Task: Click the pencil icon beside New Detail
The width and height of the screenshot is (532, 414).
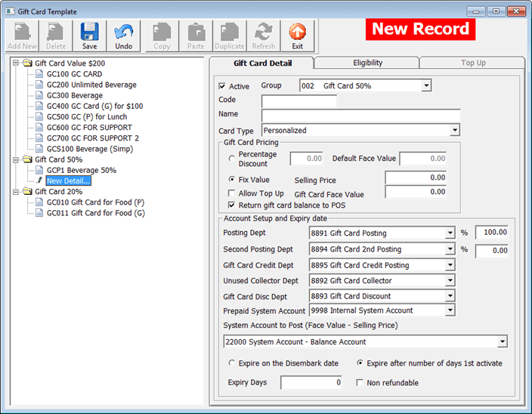Action: click(40, 181)
